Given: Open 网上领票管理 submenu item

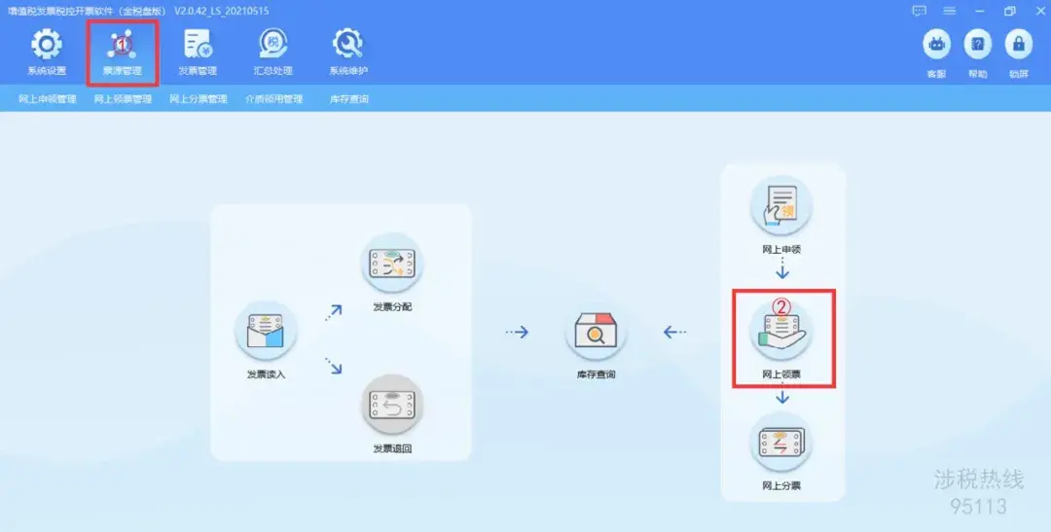Looking at the screenshot, I should point(123,99).
